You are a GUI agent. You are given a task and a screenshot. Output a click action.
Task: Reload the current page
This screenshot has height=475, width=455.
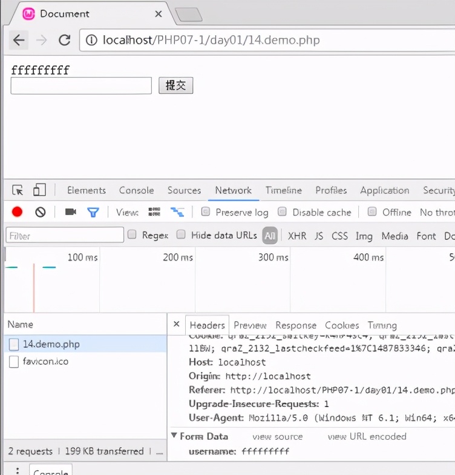coord(64,40)
